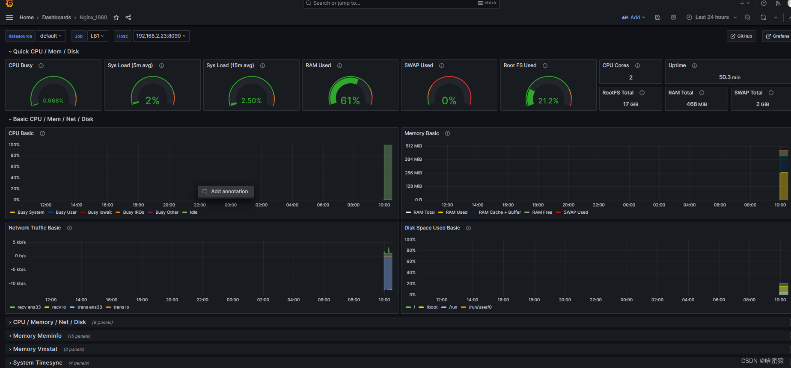Click the Search or jump to field
791x368 pixels.
(x=401, y=3)
